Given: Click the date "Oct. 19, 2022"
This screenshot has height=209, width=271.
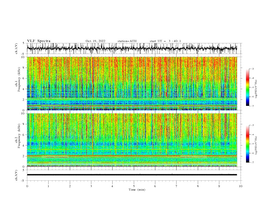Looking at the screenshot, I should click(95, 41).
